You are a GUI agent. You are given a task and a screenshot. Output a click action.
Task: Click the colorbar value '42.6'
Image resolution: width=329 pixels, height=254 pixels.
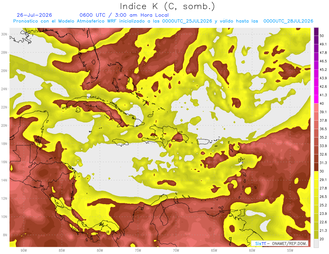click(323, 87)
